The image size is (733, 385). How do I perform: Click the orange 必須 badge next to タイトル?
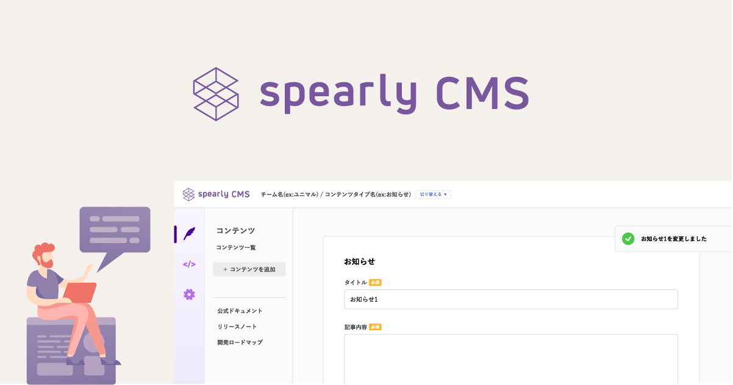374,283
